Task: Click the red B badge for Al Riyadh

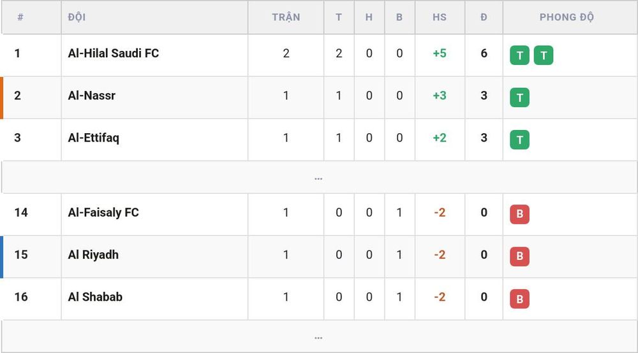Action: pos(519,256)
